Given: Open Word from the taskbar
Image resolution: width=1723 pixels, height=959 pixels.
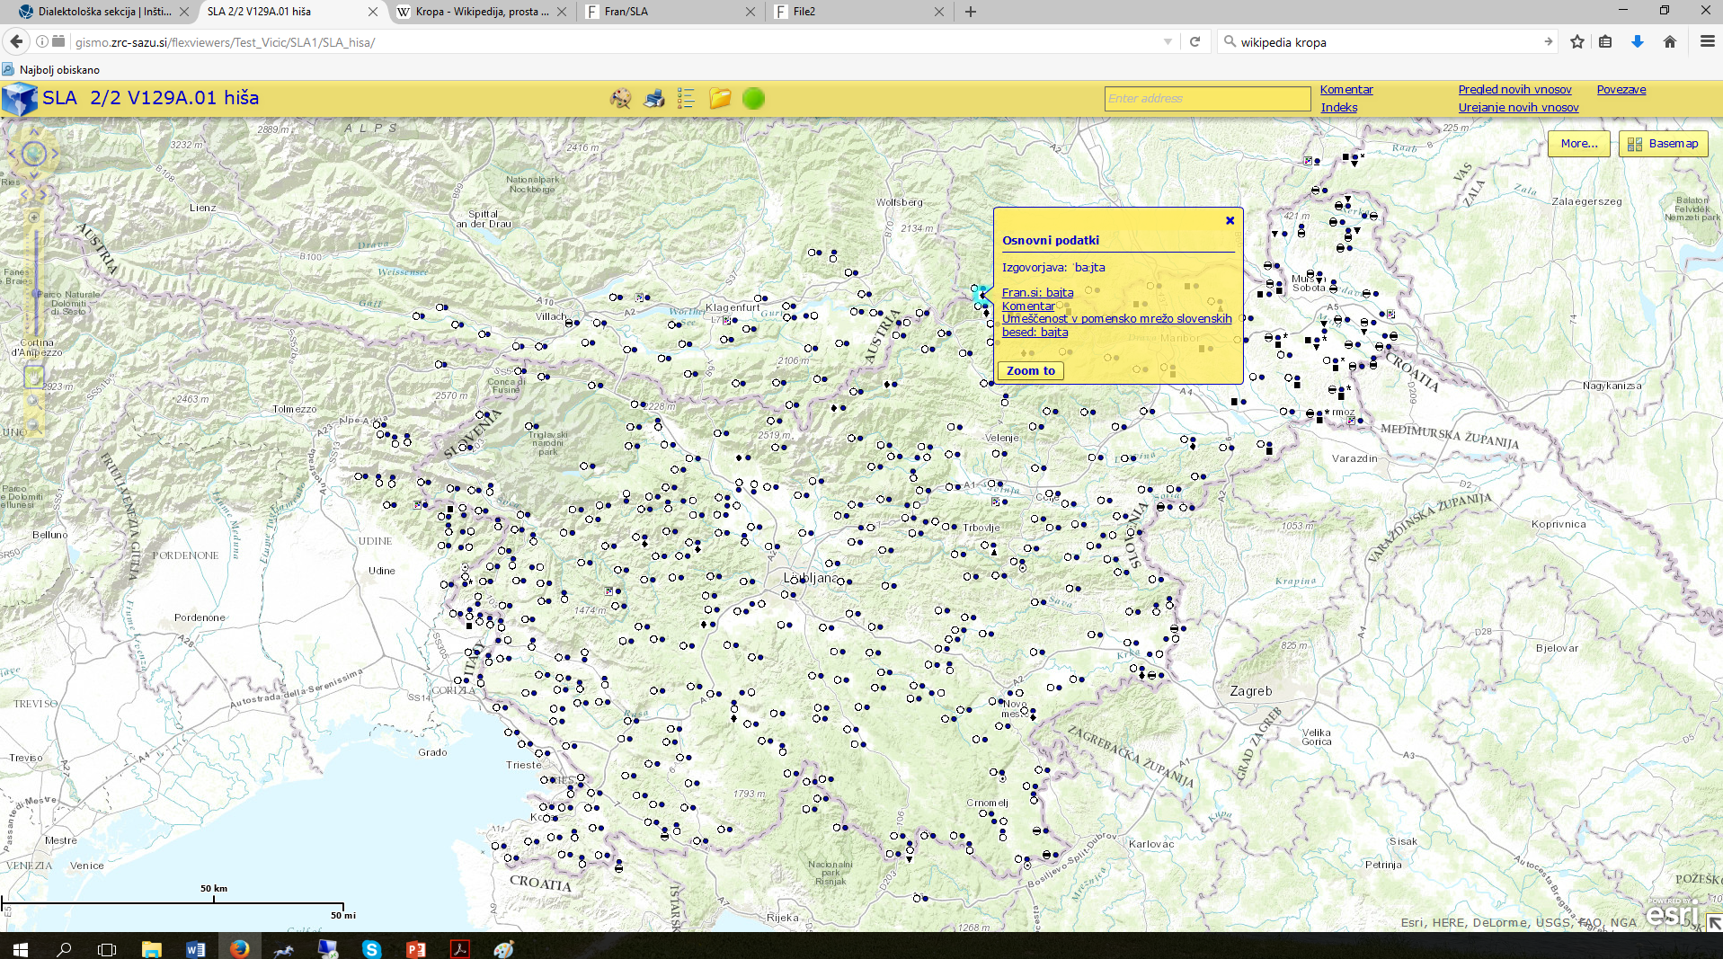Looking at the screenshot, I should coord(195,948).
